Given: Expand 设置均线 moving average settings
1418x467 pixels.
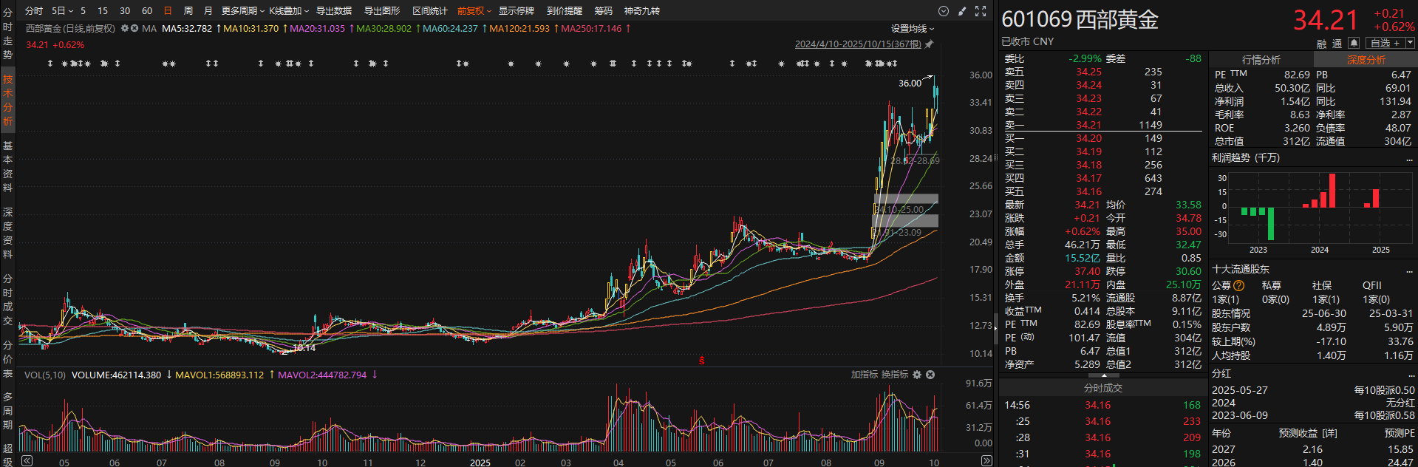Looking at the screenshot, I should click(912, 29).
